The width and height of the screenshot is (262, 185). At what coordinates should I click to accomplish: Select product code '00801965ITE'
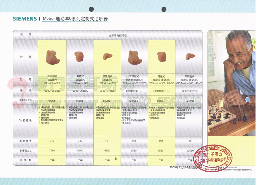click(x=52, y=91)
